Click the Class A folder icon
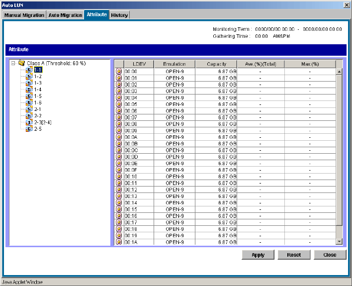This screenshot has height=286, width=352. click(x=21, y=63)
